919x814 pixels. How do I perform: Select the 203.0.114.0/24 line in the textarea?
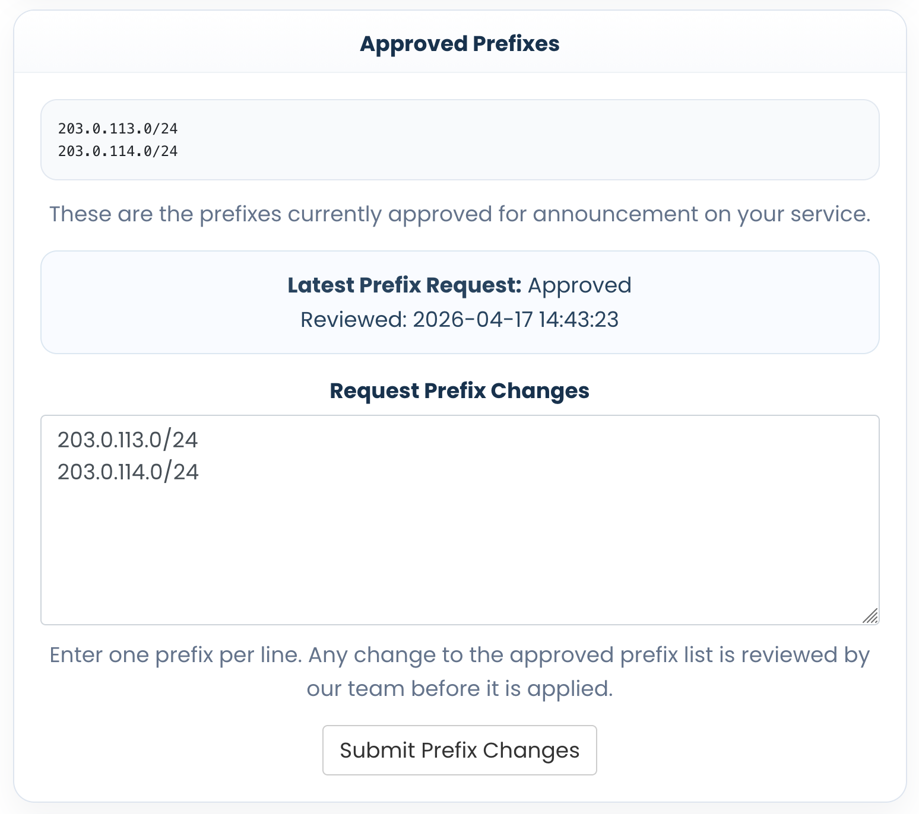128,472
